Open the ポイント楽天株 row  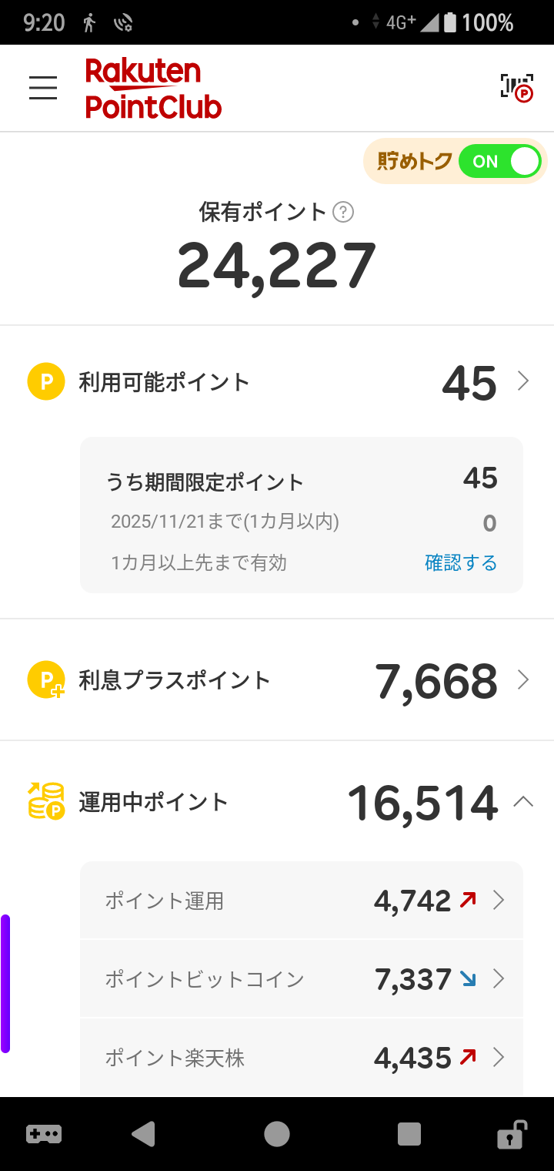302,1058
